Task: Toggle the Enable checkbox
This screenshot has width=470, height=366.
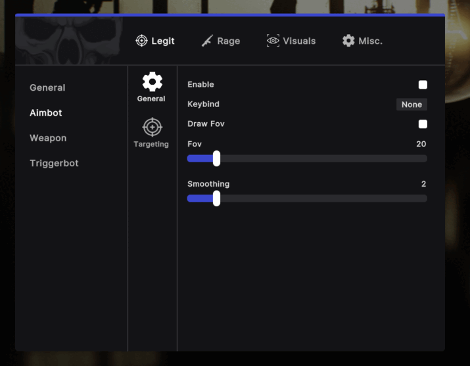Action: click(x=423, y=85)
